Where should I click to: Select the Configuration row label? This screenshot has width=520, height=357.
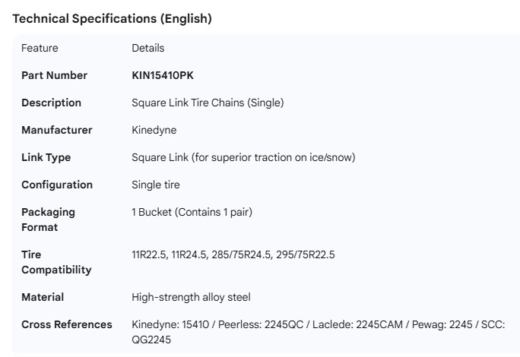click(57, 185)
